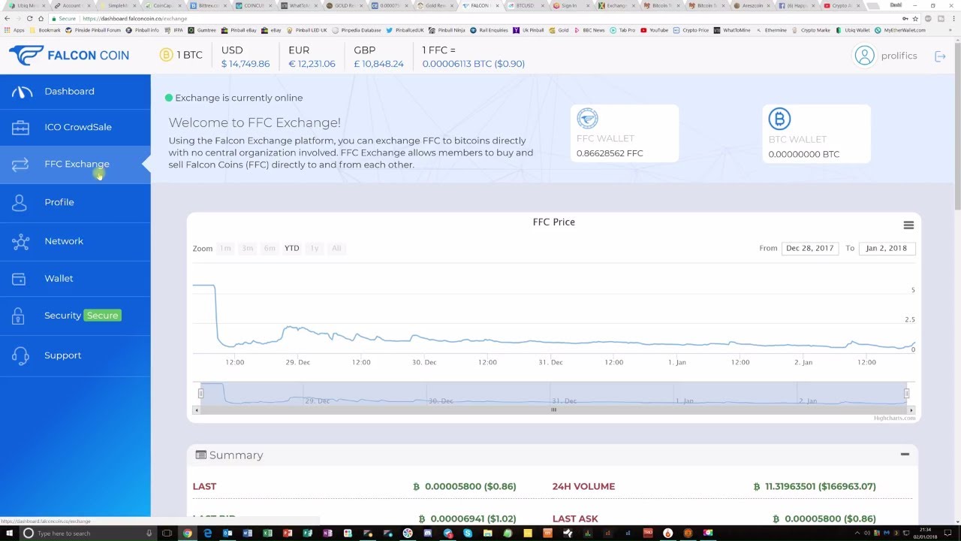The image size is (961, 541).
Task: Click the To date field Jan 2, 2018
Action: (887, 248)
